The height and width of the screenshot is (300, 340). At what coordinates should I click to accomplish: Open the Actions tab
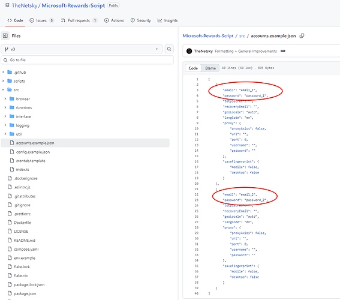point(114,20)
